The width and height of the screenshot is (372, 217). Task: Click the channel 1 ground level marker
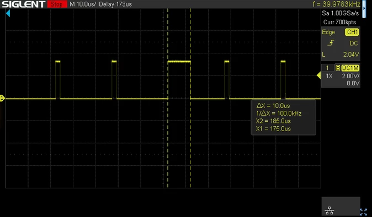2,98
